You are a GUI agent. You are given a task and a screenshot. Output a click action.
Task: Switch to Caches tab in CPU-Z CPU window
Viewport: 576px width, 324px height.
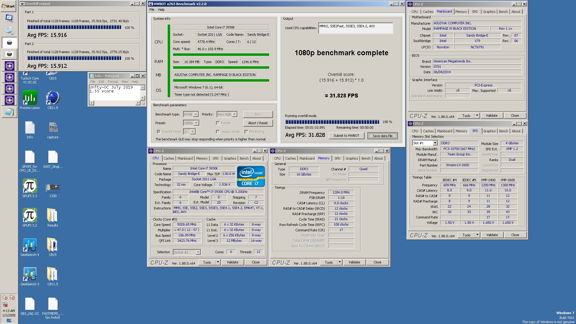coord(169,158)
